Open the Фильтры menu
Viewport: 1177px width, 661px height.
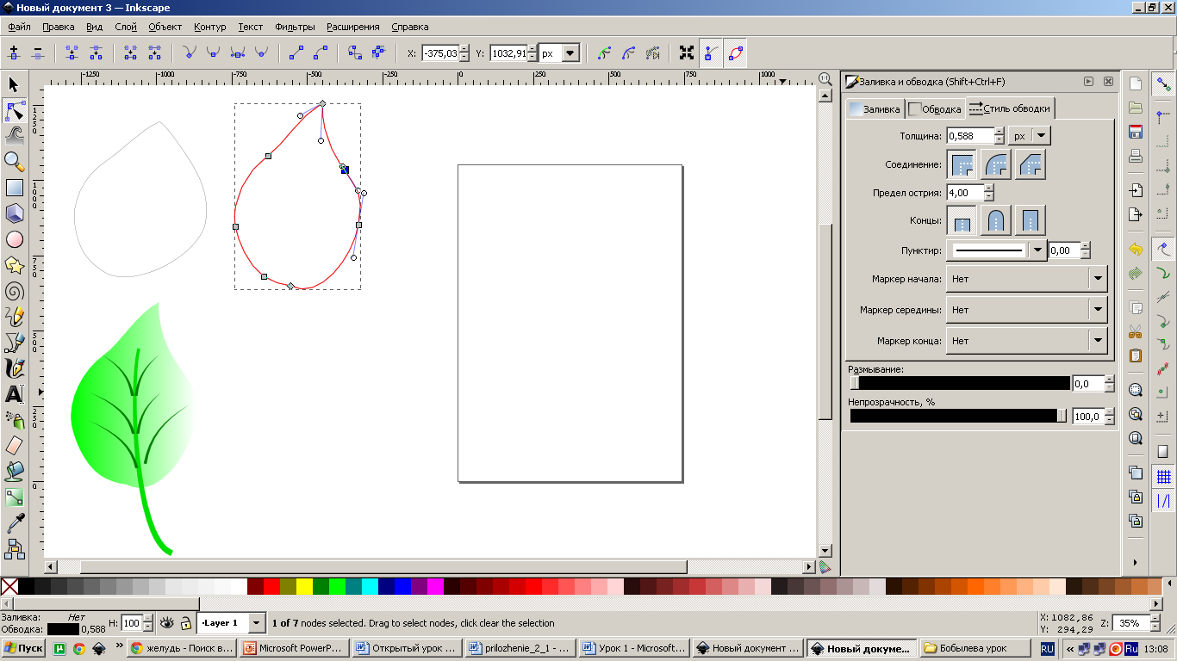[x=295, y=27]
